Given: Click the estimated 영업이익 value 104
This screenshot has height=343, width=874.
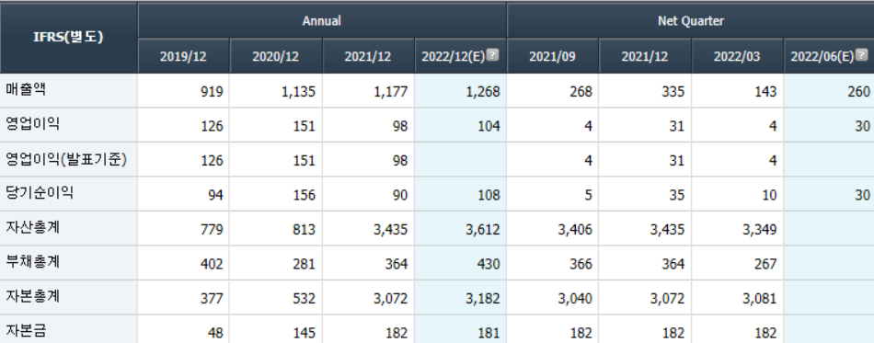Looking at the screenshot, I should (489, 126).
